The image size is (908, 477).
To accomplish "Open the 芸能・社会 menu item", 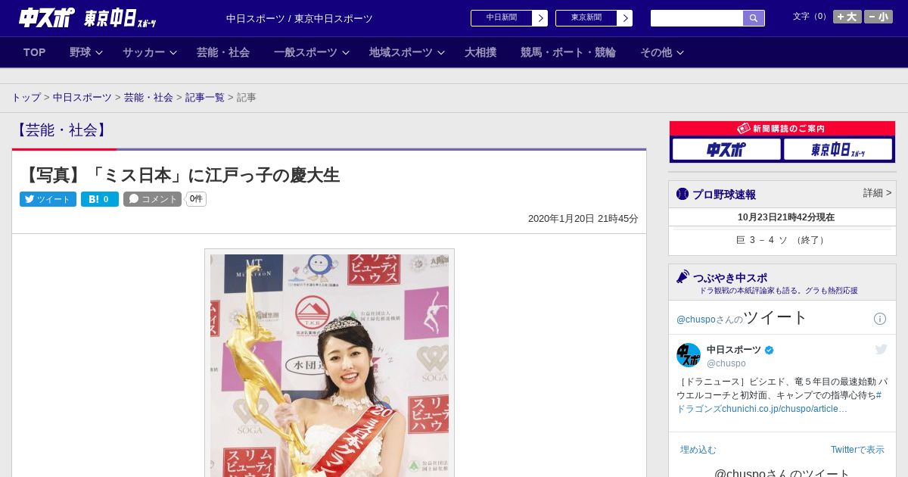I will (x=223, y=52).
